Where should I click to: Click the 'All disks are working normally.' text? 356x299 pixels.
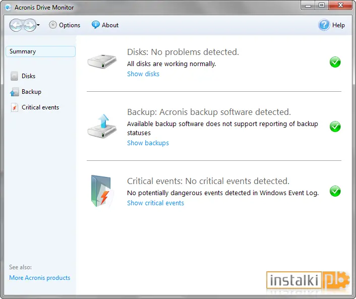click(x=171, y=64)
